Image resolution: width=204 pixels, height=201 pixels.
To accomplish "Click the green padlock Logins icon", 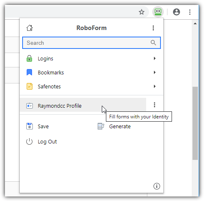I will [29, 58].
